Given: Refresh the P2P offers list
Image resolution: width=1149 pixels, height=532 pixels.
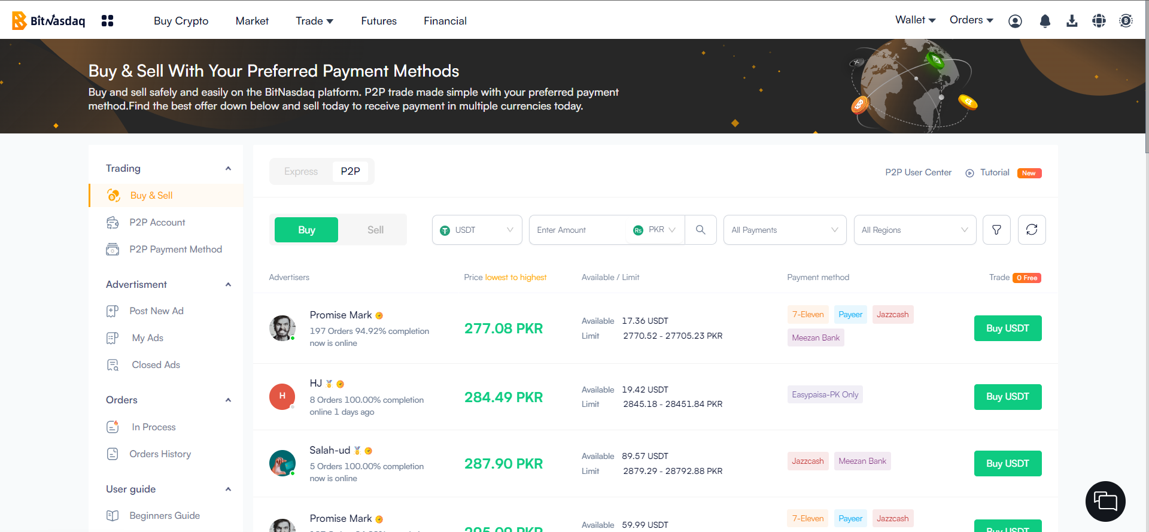Looking at the screenshot, I should tap(1032, 230).
